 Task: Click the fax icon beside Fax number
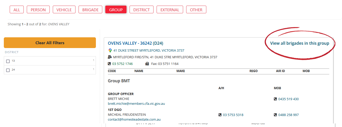pos(147,64)
